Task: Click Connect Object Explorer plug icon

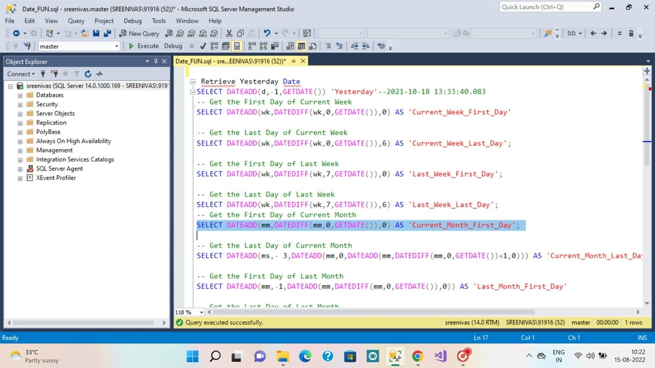Action: [x=43, y=74]
